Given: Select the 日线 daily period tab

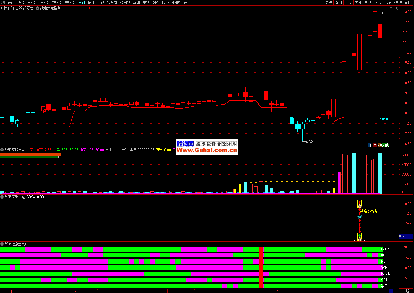Looking at the screenshot, I should [x=82, y=3].
